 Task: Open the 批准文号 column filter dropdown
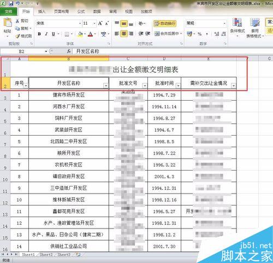pyautogui.click(x=145, y=85)
